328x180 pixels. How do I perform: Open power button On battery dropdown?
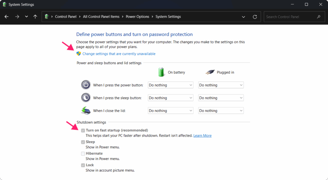click(170, 85)
